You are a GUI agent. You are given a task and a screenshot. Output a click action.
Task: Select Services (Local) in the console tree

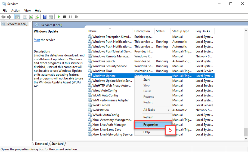pyautogui.click(x=14, y=24)
